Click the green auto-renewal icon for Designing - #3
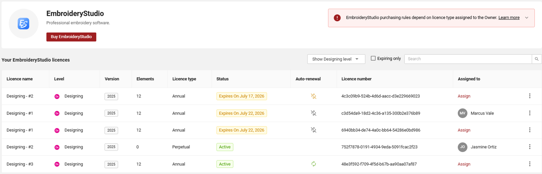The width and height of the screenshot is (542, 174). point(314,164)
